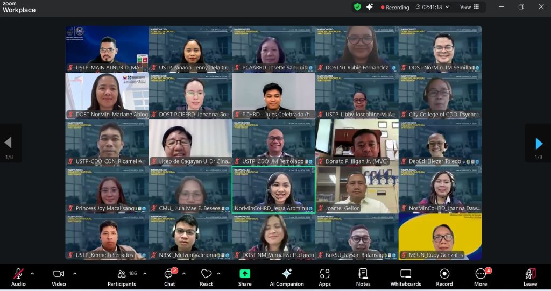
Task: Open the Chat panel
Action: (169, 277)
